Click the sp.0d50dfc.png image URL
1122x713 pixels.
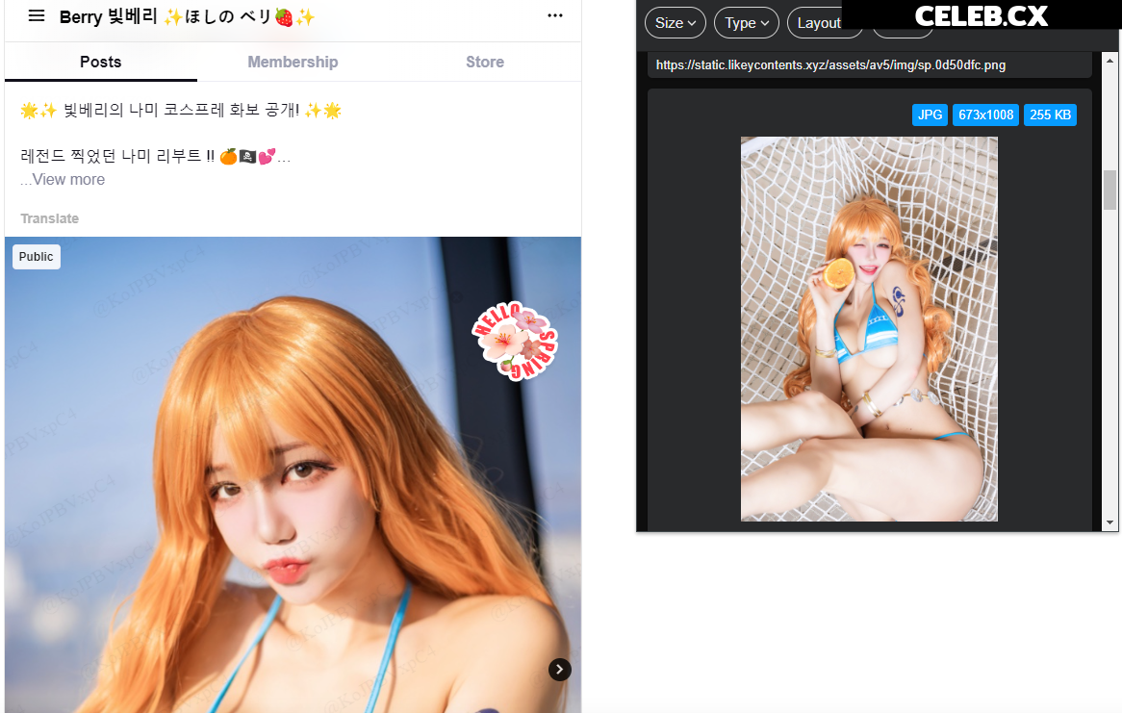(830, 65)
